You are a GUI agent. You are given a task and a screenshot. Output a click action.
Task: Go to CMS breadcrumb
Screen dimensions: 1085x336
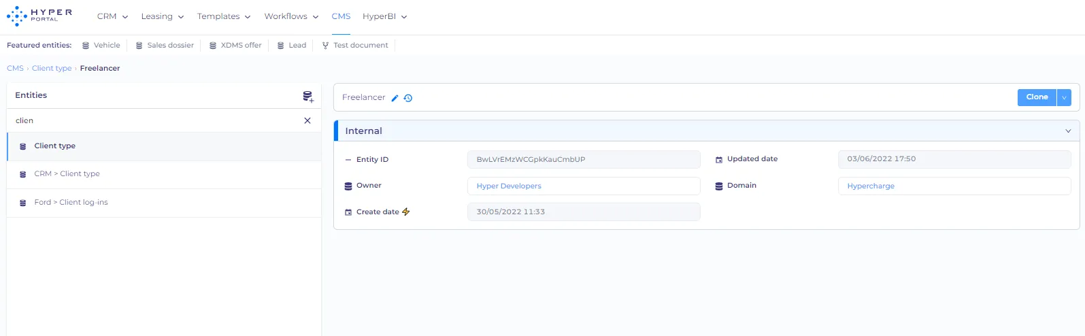point(15,68)
